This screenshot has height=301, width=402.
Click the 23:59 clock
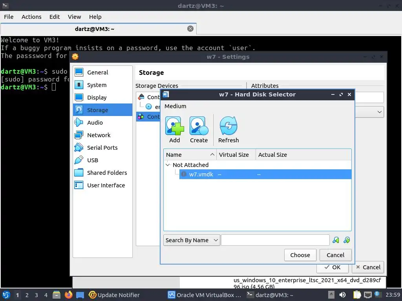(x=393, y=295)
